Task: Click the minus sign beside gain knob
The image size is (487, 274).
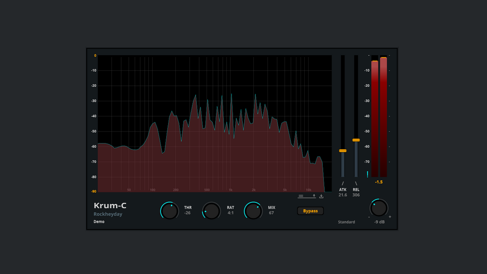Action: click(x=369, y=217)
